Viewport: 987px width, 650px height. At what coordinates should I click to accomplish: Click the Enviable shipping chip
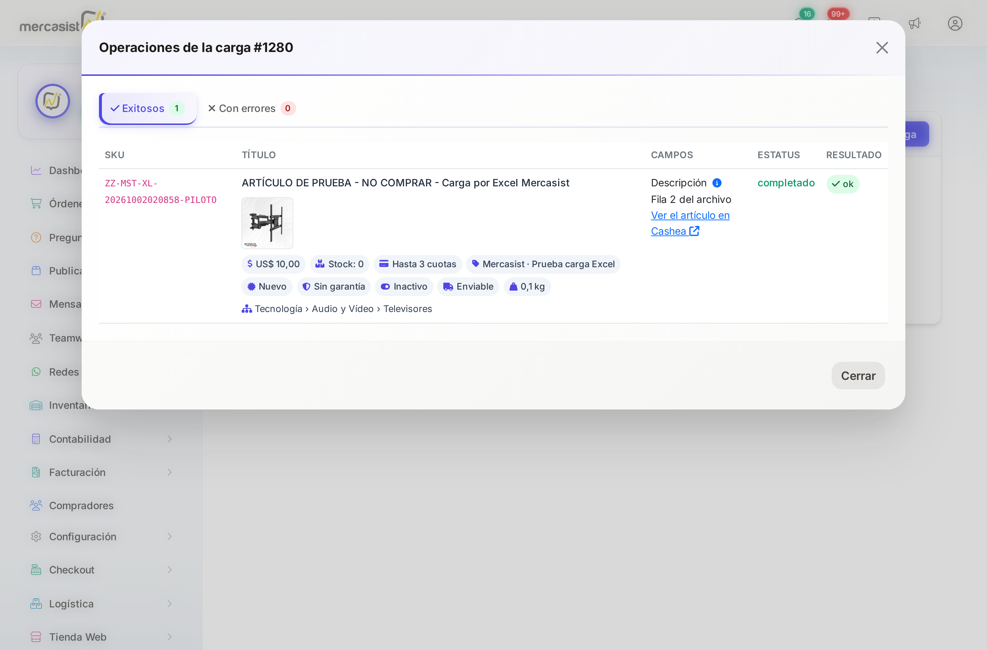(x=468, y=286)
